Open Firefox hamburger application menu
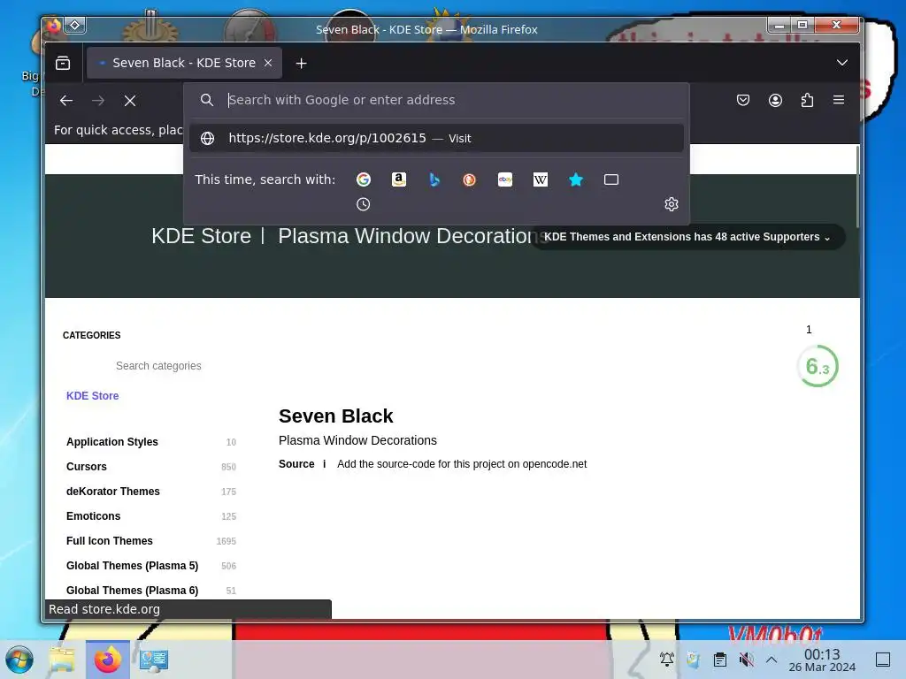 (839, 100)
